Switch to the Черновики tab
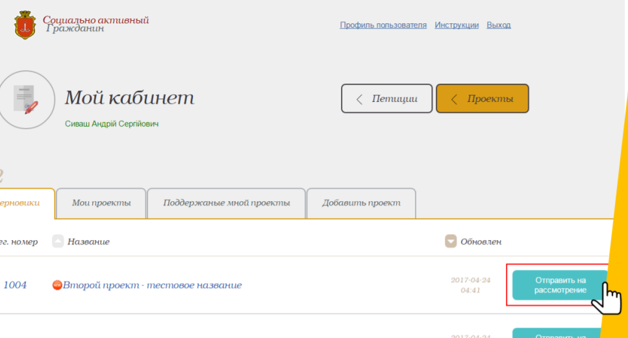Image resolution: width=628 pixels, height=338 pixels. (x=27, y=203)
